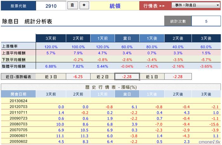
Task: Click the stock name 統領
Action: click(115, 6)
